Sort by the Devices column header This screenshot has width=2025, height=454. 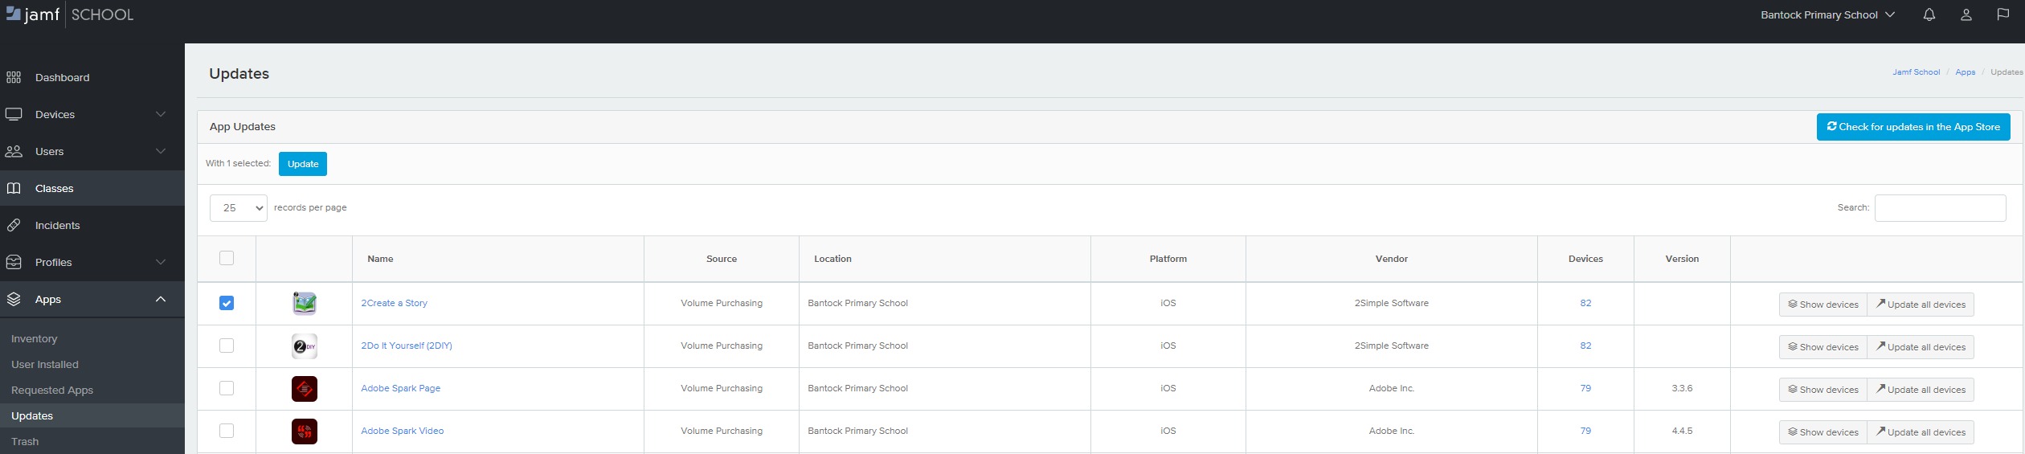click(1585, 259)
